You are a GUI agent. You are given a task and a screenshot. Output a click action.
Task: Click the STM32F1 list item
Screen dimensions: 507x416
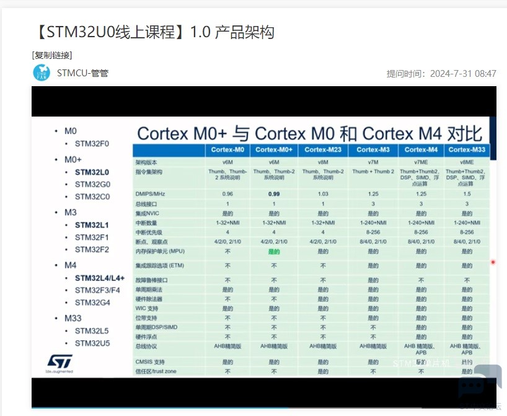92,237
